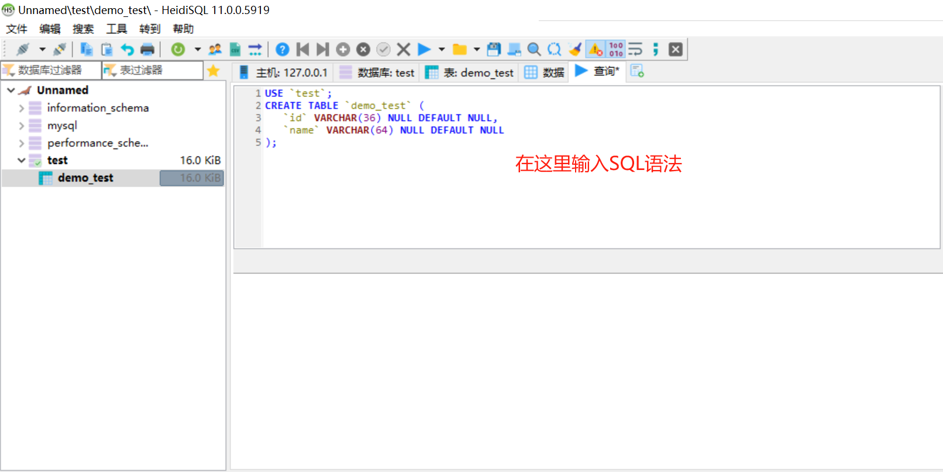Click the swap-arrows maintenance toolbar icon
The width and height of the screenshot is (943, 472).
tap(255, 50)
